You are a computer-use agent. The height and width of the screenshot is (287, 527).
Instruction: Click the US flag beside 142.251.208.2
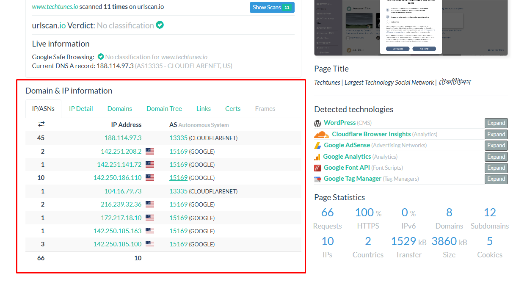(x=150, y=151)
